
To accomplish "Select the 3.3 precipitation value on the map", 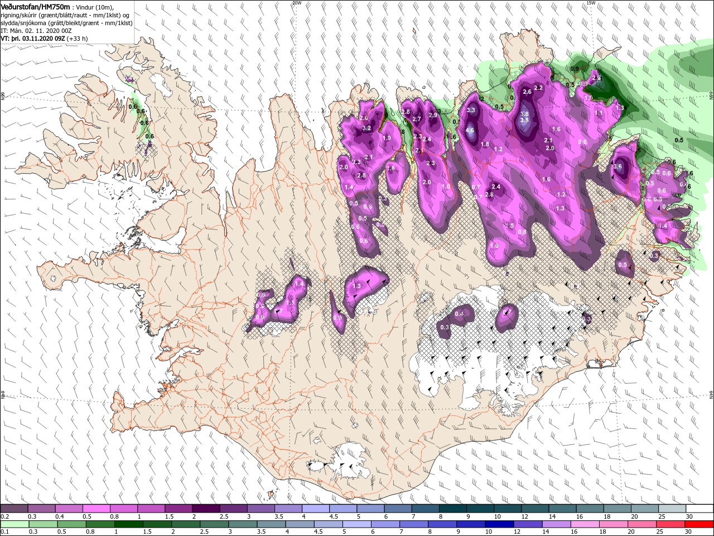I will pos(471,111).
